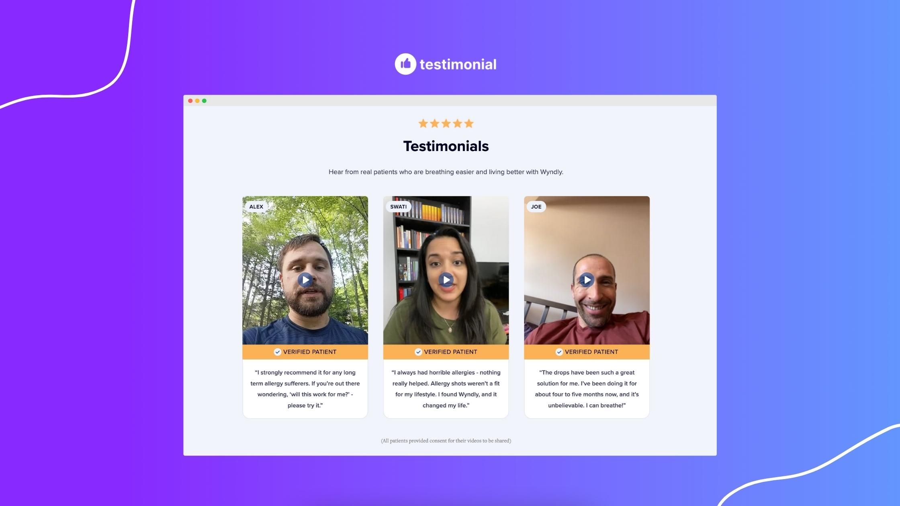Click the Testimonials heading
The image size is (900, 506).
pyautogui.click(x=446, y=146)
